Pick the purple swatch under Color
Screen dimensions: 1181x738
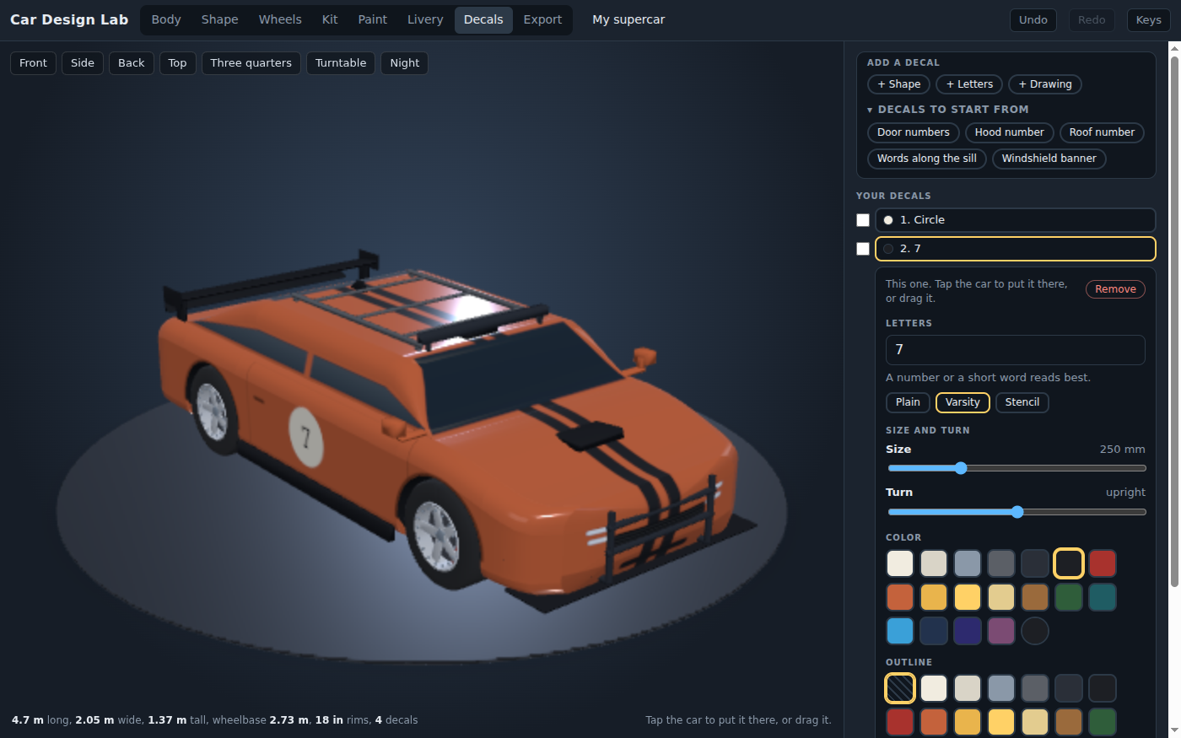tap(1001, 631)
